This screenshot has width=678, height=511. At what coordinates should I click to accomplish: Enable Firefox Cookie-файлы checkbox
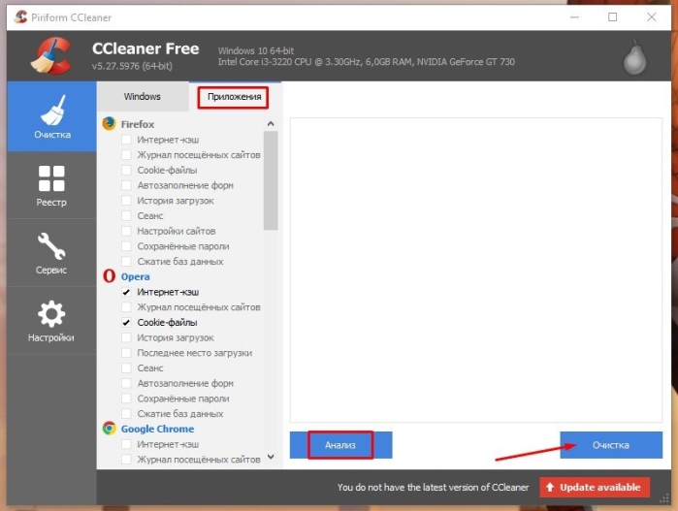pos(126,170)
